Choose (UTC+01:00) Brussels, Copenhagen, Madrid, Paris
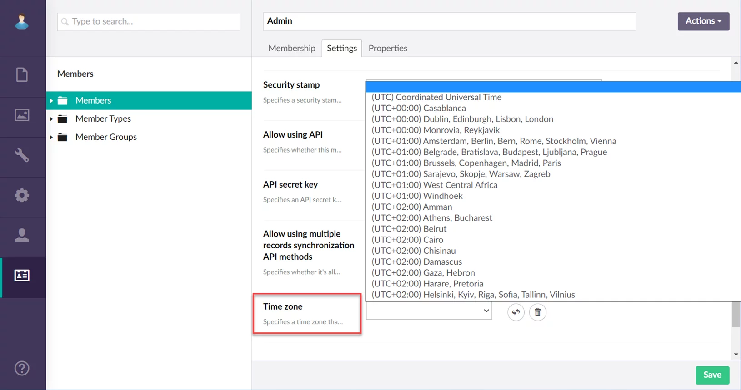Image resolution: width=741 pixels, height=390 pixels. tap(466, 163)
